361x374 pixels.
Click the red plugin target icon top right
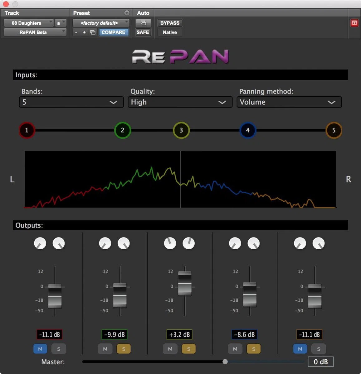[354, 23]
